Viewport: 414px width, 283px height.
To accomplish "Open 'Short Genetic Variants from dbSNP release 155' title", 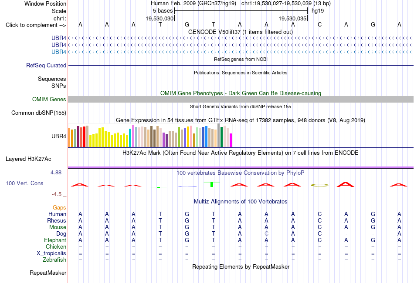I will (x=241, y=107).
